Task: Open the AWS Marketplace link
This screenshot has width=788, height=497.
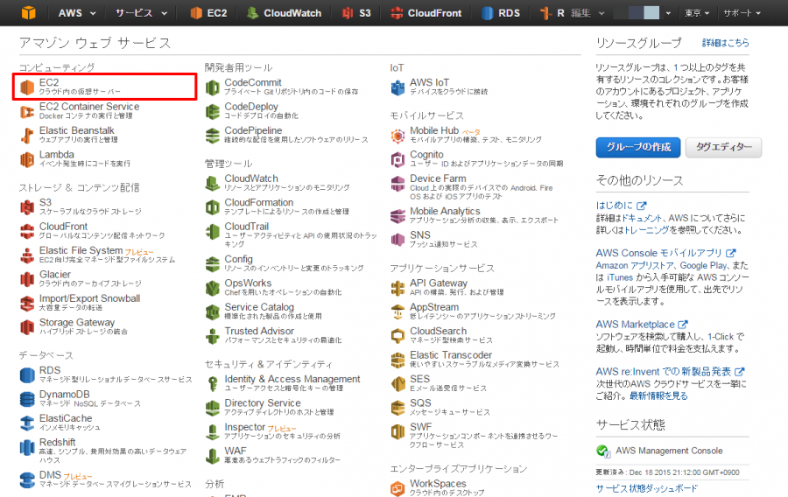Action: tap(642, 325)
